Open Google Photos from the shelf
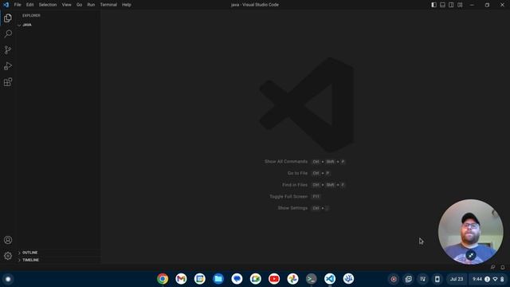This screenshot has height=287, width=510. (x=292, y=279)
